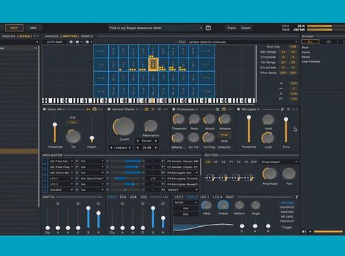
Task: Click the Zoom button
Action: (246, 28)
